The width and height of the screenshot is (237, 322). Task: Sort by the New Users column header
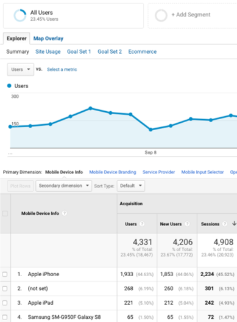click(x=171, y=224)
